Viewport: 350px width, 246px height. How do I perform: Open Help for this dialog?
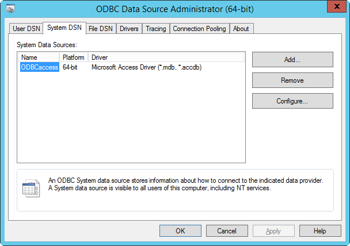[x=320, y=231]
